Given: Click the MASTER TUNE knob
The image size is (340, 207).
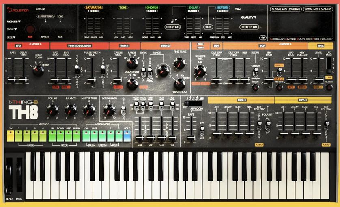Looking at the screenshot, I should coord(89,110).
